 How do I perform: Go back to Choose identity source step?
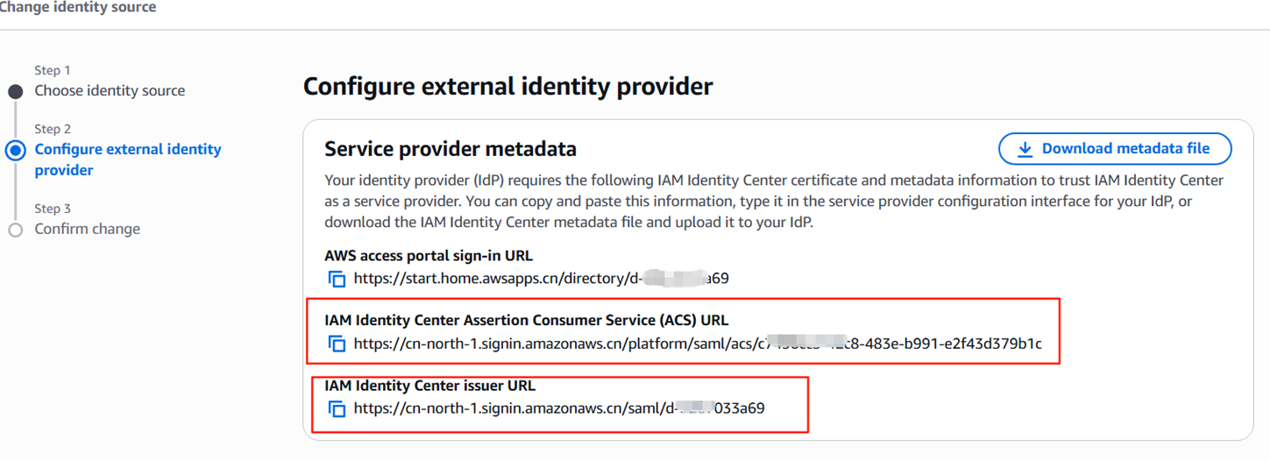[x=110, y=90]
